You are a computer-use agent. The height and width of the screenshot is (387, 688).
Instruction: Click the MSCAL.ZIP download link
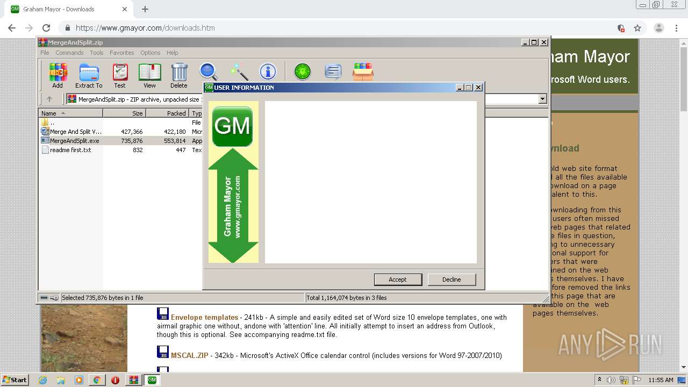point(189,355)
